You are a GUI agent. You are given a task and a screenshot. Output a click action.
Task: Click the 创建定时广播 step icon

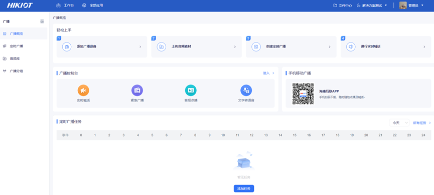256,46
